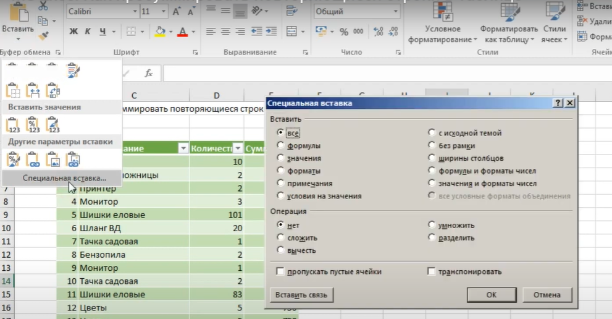Apply bold formatting with Ж button

pyautogui.click(x=74, y=32)
